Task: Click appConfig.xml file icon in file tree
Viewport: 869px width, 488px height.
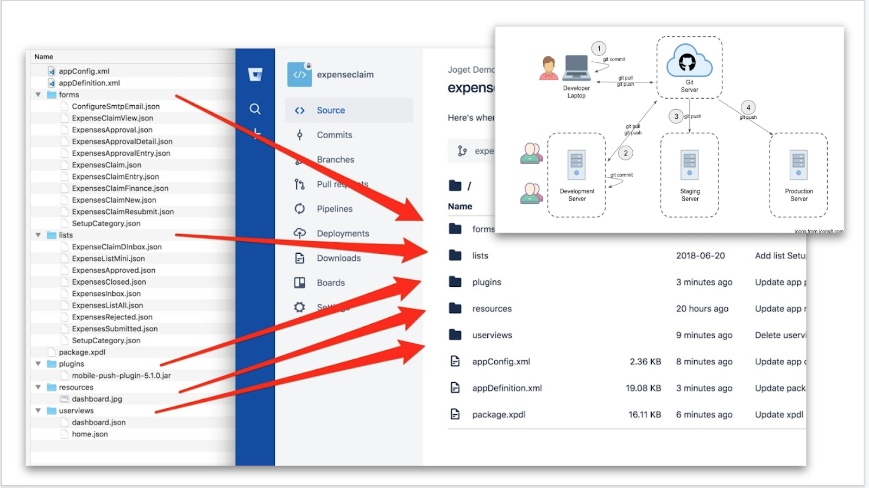Action: point(52,71)
